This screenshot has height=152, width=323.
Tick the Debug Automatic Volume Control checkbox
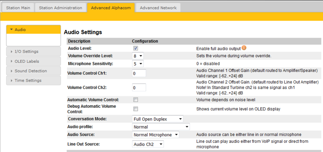click(136, 109)
